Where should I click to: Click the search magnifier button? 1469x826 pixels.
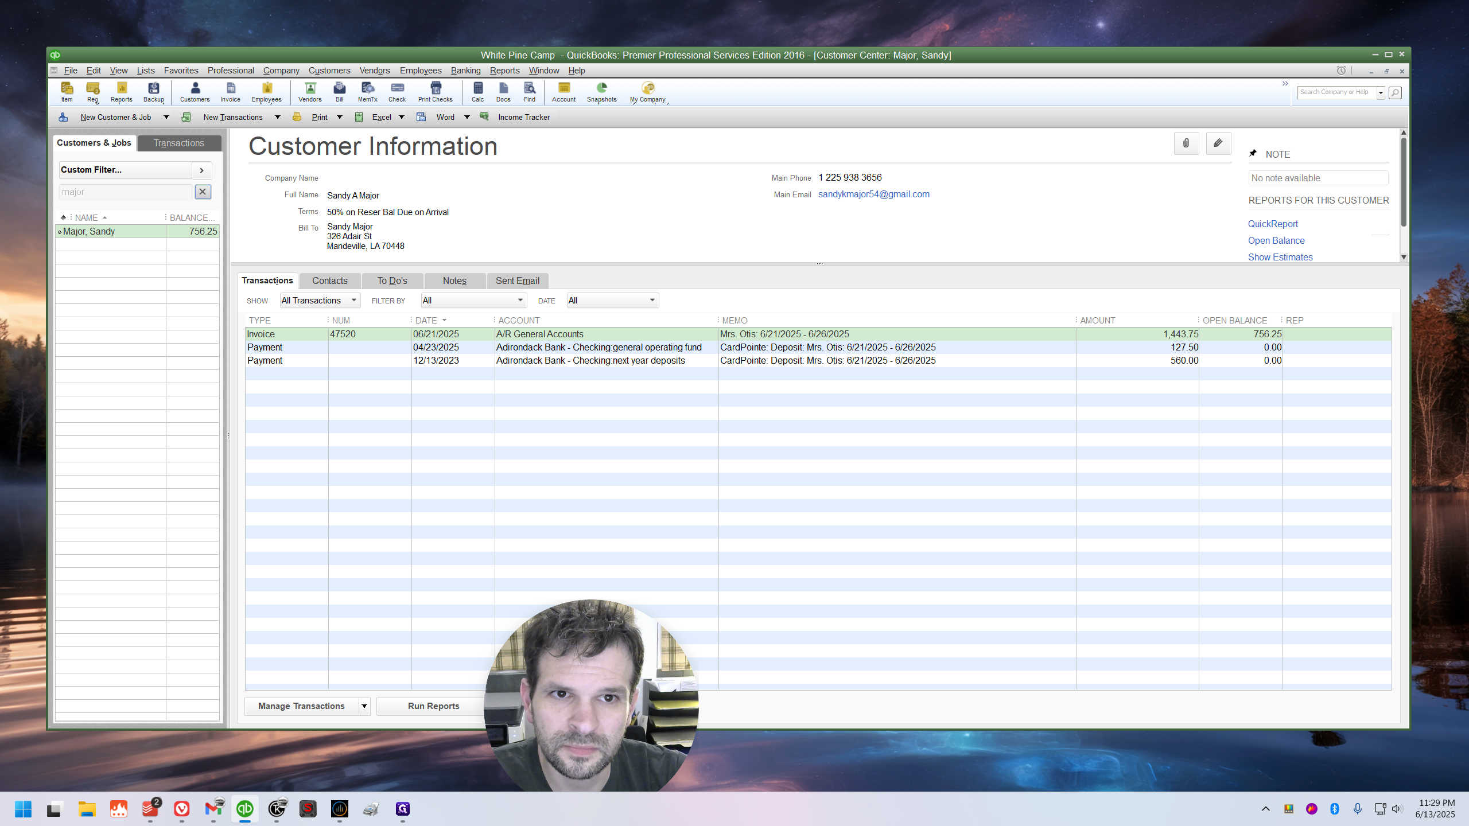pos(1395,92)
